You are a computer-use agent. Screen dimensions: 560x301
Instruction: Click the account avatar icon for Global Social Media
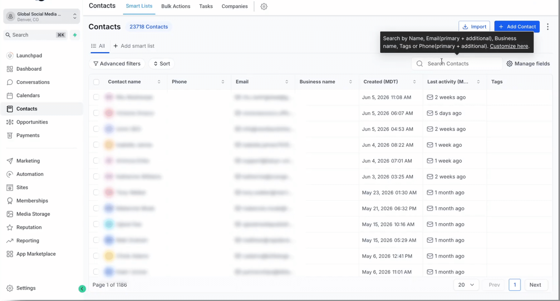pos(11,17)
